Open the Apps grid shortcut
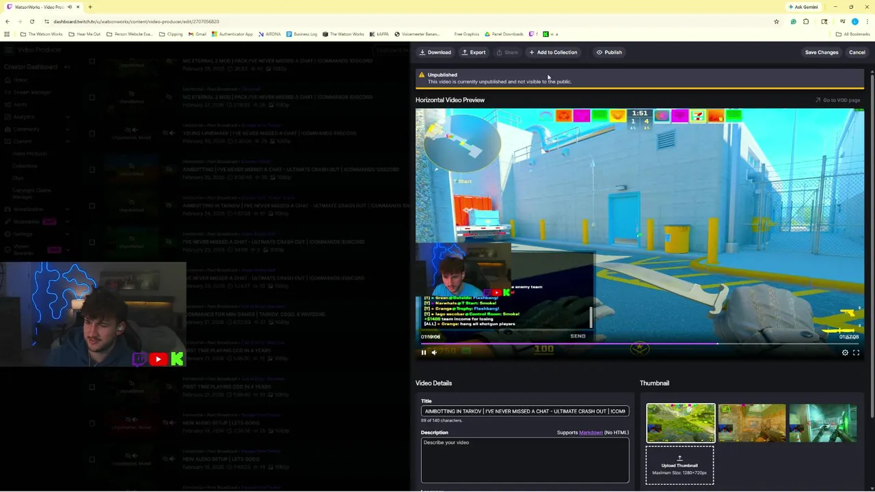Screen dimensions: 875x492 pyautogui.click(x=7, y=34)
